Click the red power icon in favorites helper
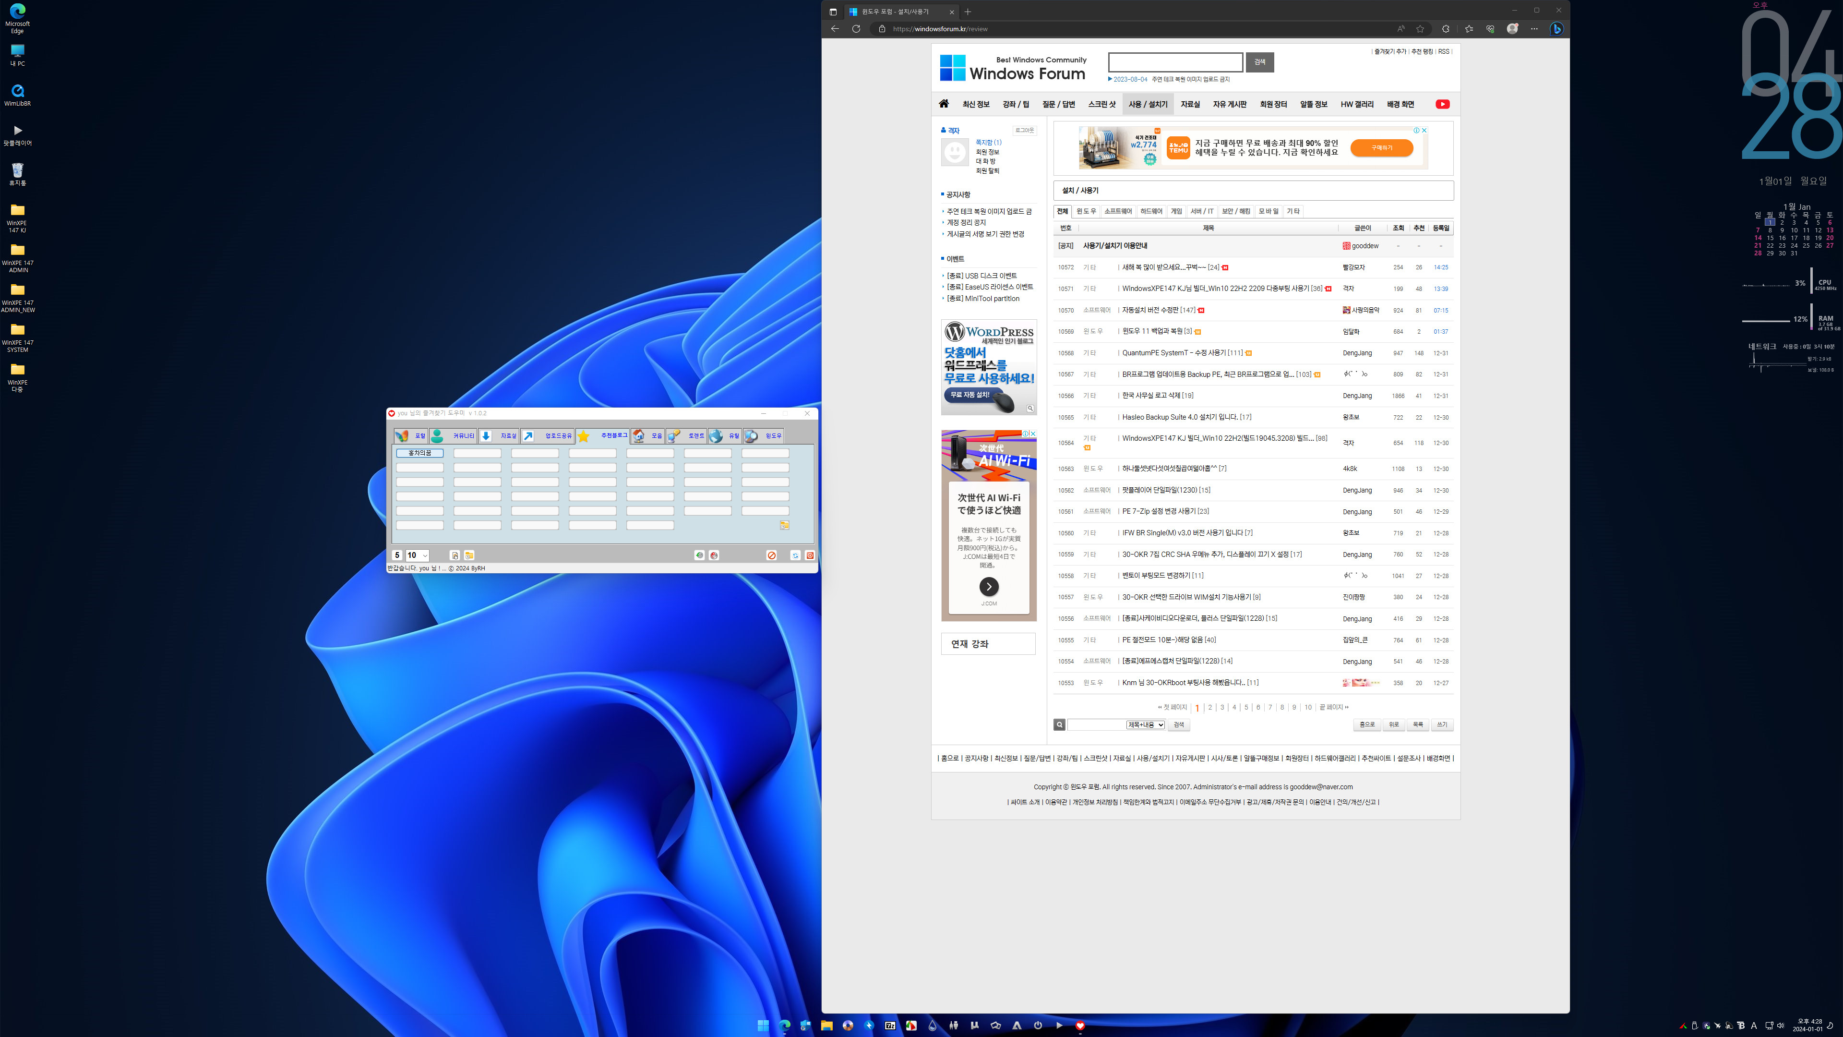1843x1037 pixels. point(810,555)
